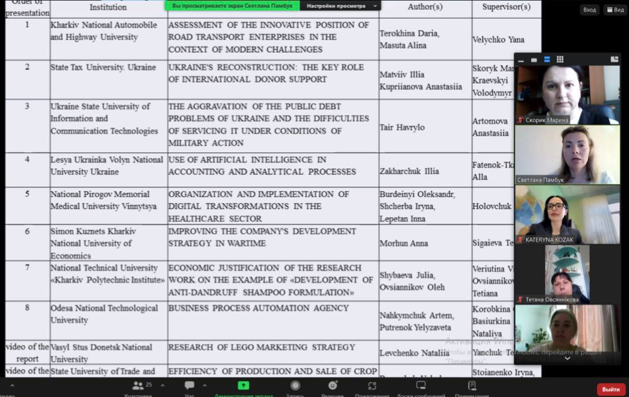Screen dimensions: 629x397
Task: Click 'ANTI-DANDRUFF SHAMPOO FORMULATION' title cell
Action: [x=273, y=281]
